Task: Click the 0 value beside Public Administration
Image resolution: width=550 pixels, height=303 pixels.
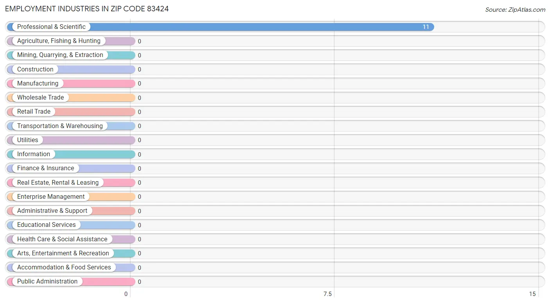Action: (x=139, y=282)
